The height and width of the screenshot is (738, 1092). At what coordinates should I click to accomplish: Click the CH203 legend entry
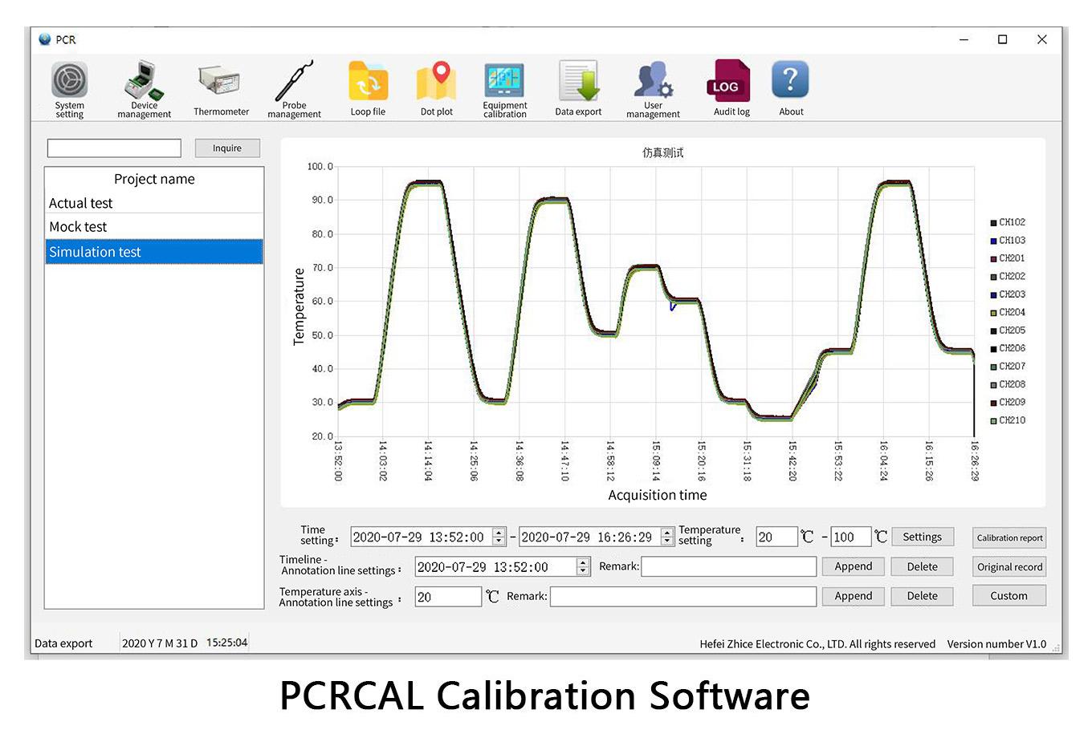tap(1008, 294)
